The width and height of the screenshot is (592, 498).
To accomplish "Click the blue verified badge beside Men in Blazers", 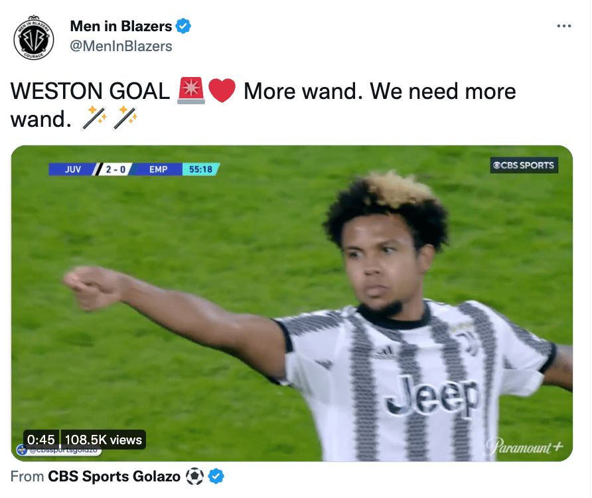I will [x=183, y=26].
